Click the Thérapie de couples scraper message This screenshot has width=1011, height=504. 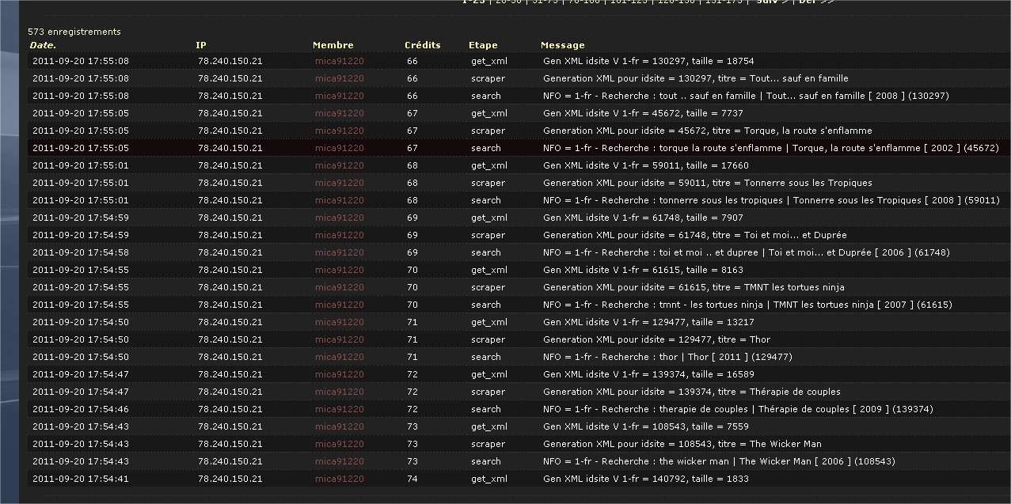point(691,392)
